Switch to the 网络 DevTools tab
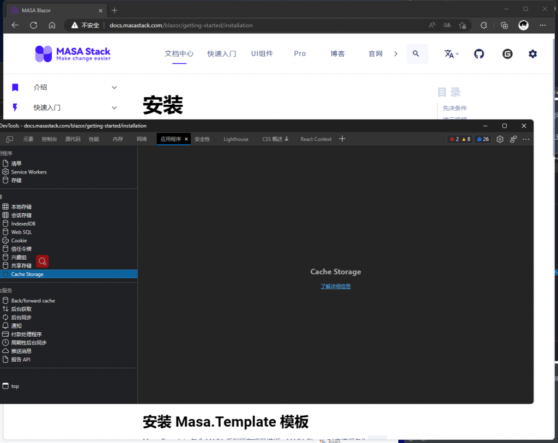Viewport: 558px width, 443px height. (x=142, y=139)
